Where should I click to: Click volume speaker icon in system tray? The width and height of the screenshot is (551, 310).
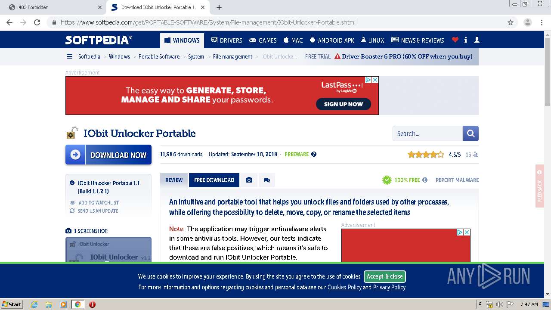point(500,304)
